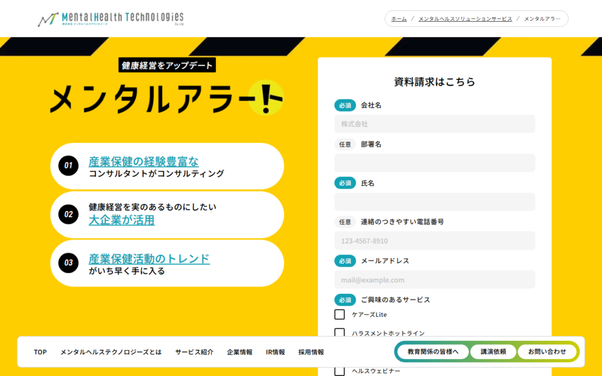Image resolution: width=602 pixels, height=376 pixels.
Task: Tick the ハラスメントホットライン checkbox
Action: coord(339,333)
